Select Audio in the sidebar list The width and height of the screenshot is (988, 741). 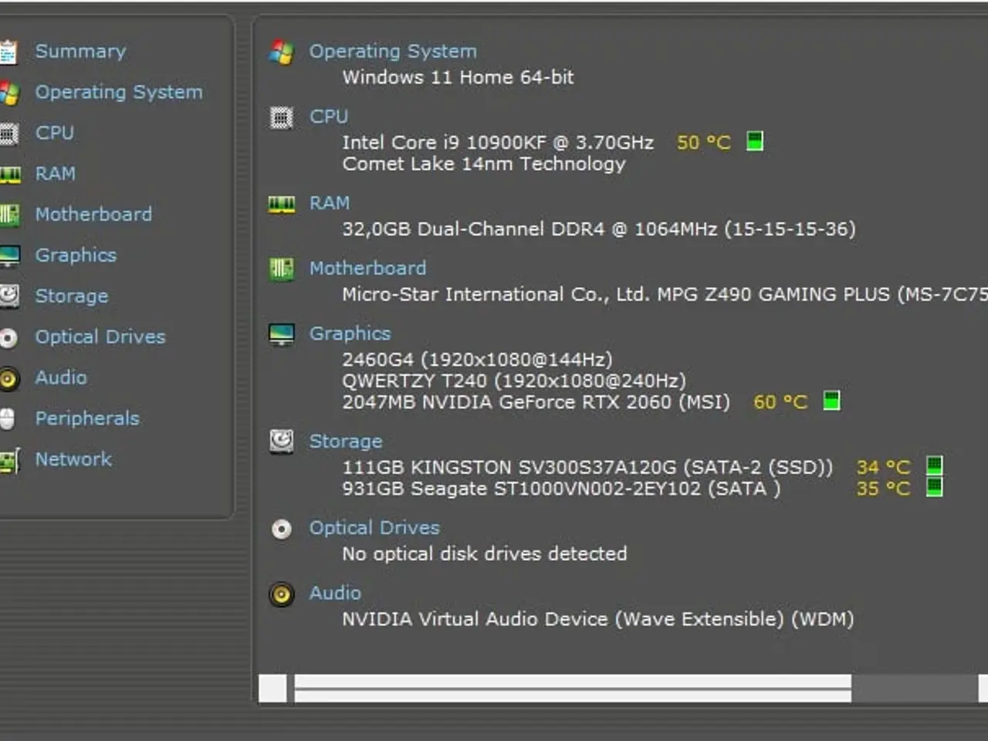point(61,377)
